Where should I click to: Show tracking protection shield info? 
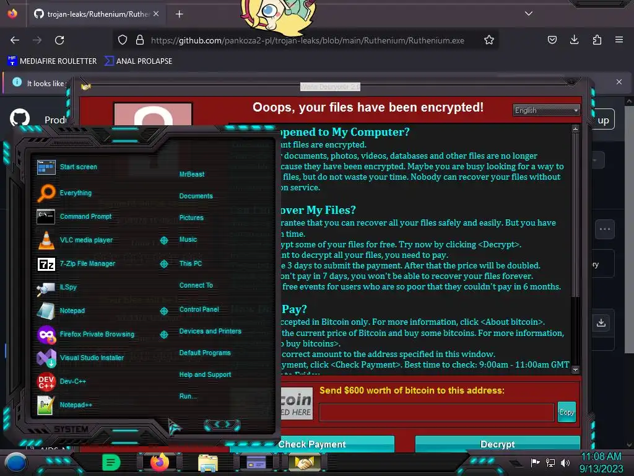pyautogui.click(x=123, y=40)
